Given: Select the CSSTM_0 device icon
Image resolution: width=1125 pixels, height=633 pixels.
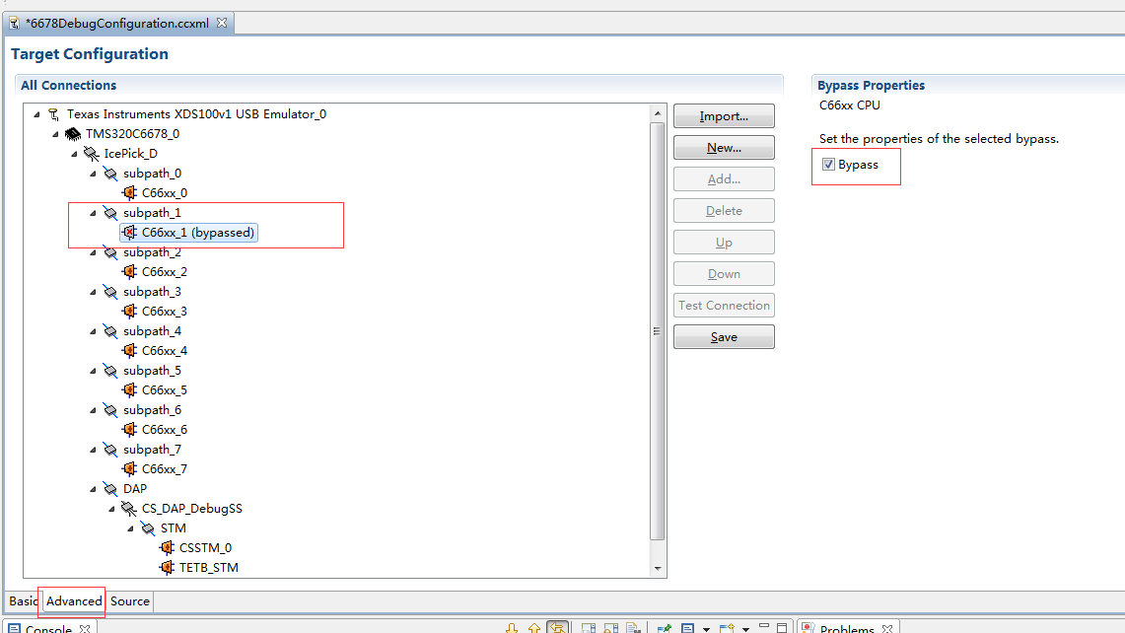Looking at the screenshot, I should [x=167, y=547].
